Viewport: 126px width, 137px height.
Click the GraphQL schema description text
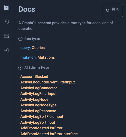tap(66, 26)
